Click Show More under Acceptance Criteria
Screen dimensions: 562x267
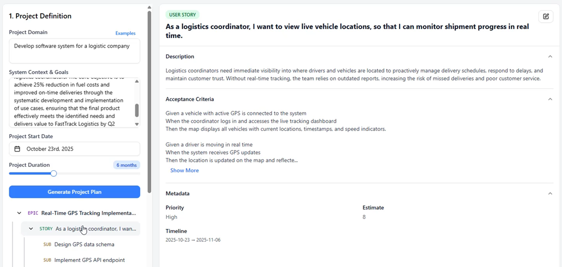point(184,171)
